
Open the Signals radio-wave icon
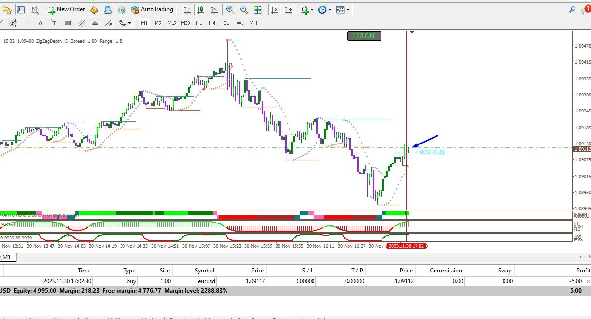click(x=122, y=9)
